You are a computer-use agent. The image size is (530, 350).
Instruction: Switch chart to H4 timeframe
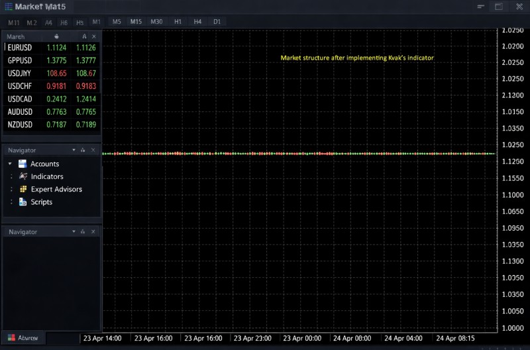click(x=197, y=22)
